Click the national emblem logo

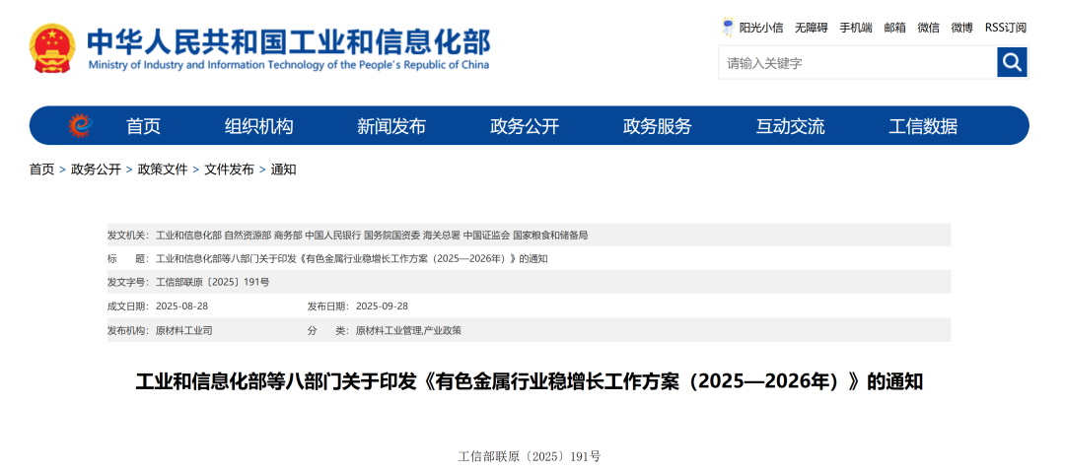click(52, 48)
